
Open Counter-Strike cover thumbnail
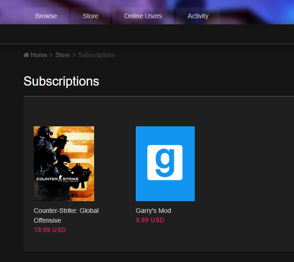coord(64,164)
